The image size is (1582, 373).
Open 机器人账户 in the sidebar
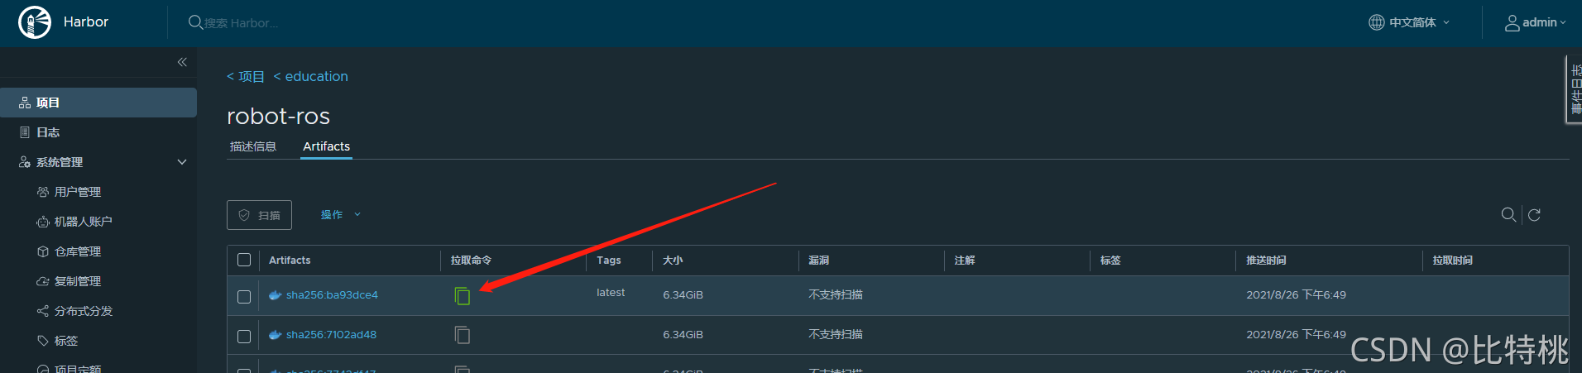pyautogui.click(x=84, y=222)
